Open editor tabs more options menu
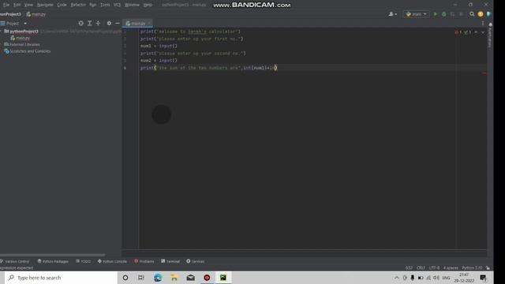The width and height of the screenshot is (505, 284). pos(483,24)
